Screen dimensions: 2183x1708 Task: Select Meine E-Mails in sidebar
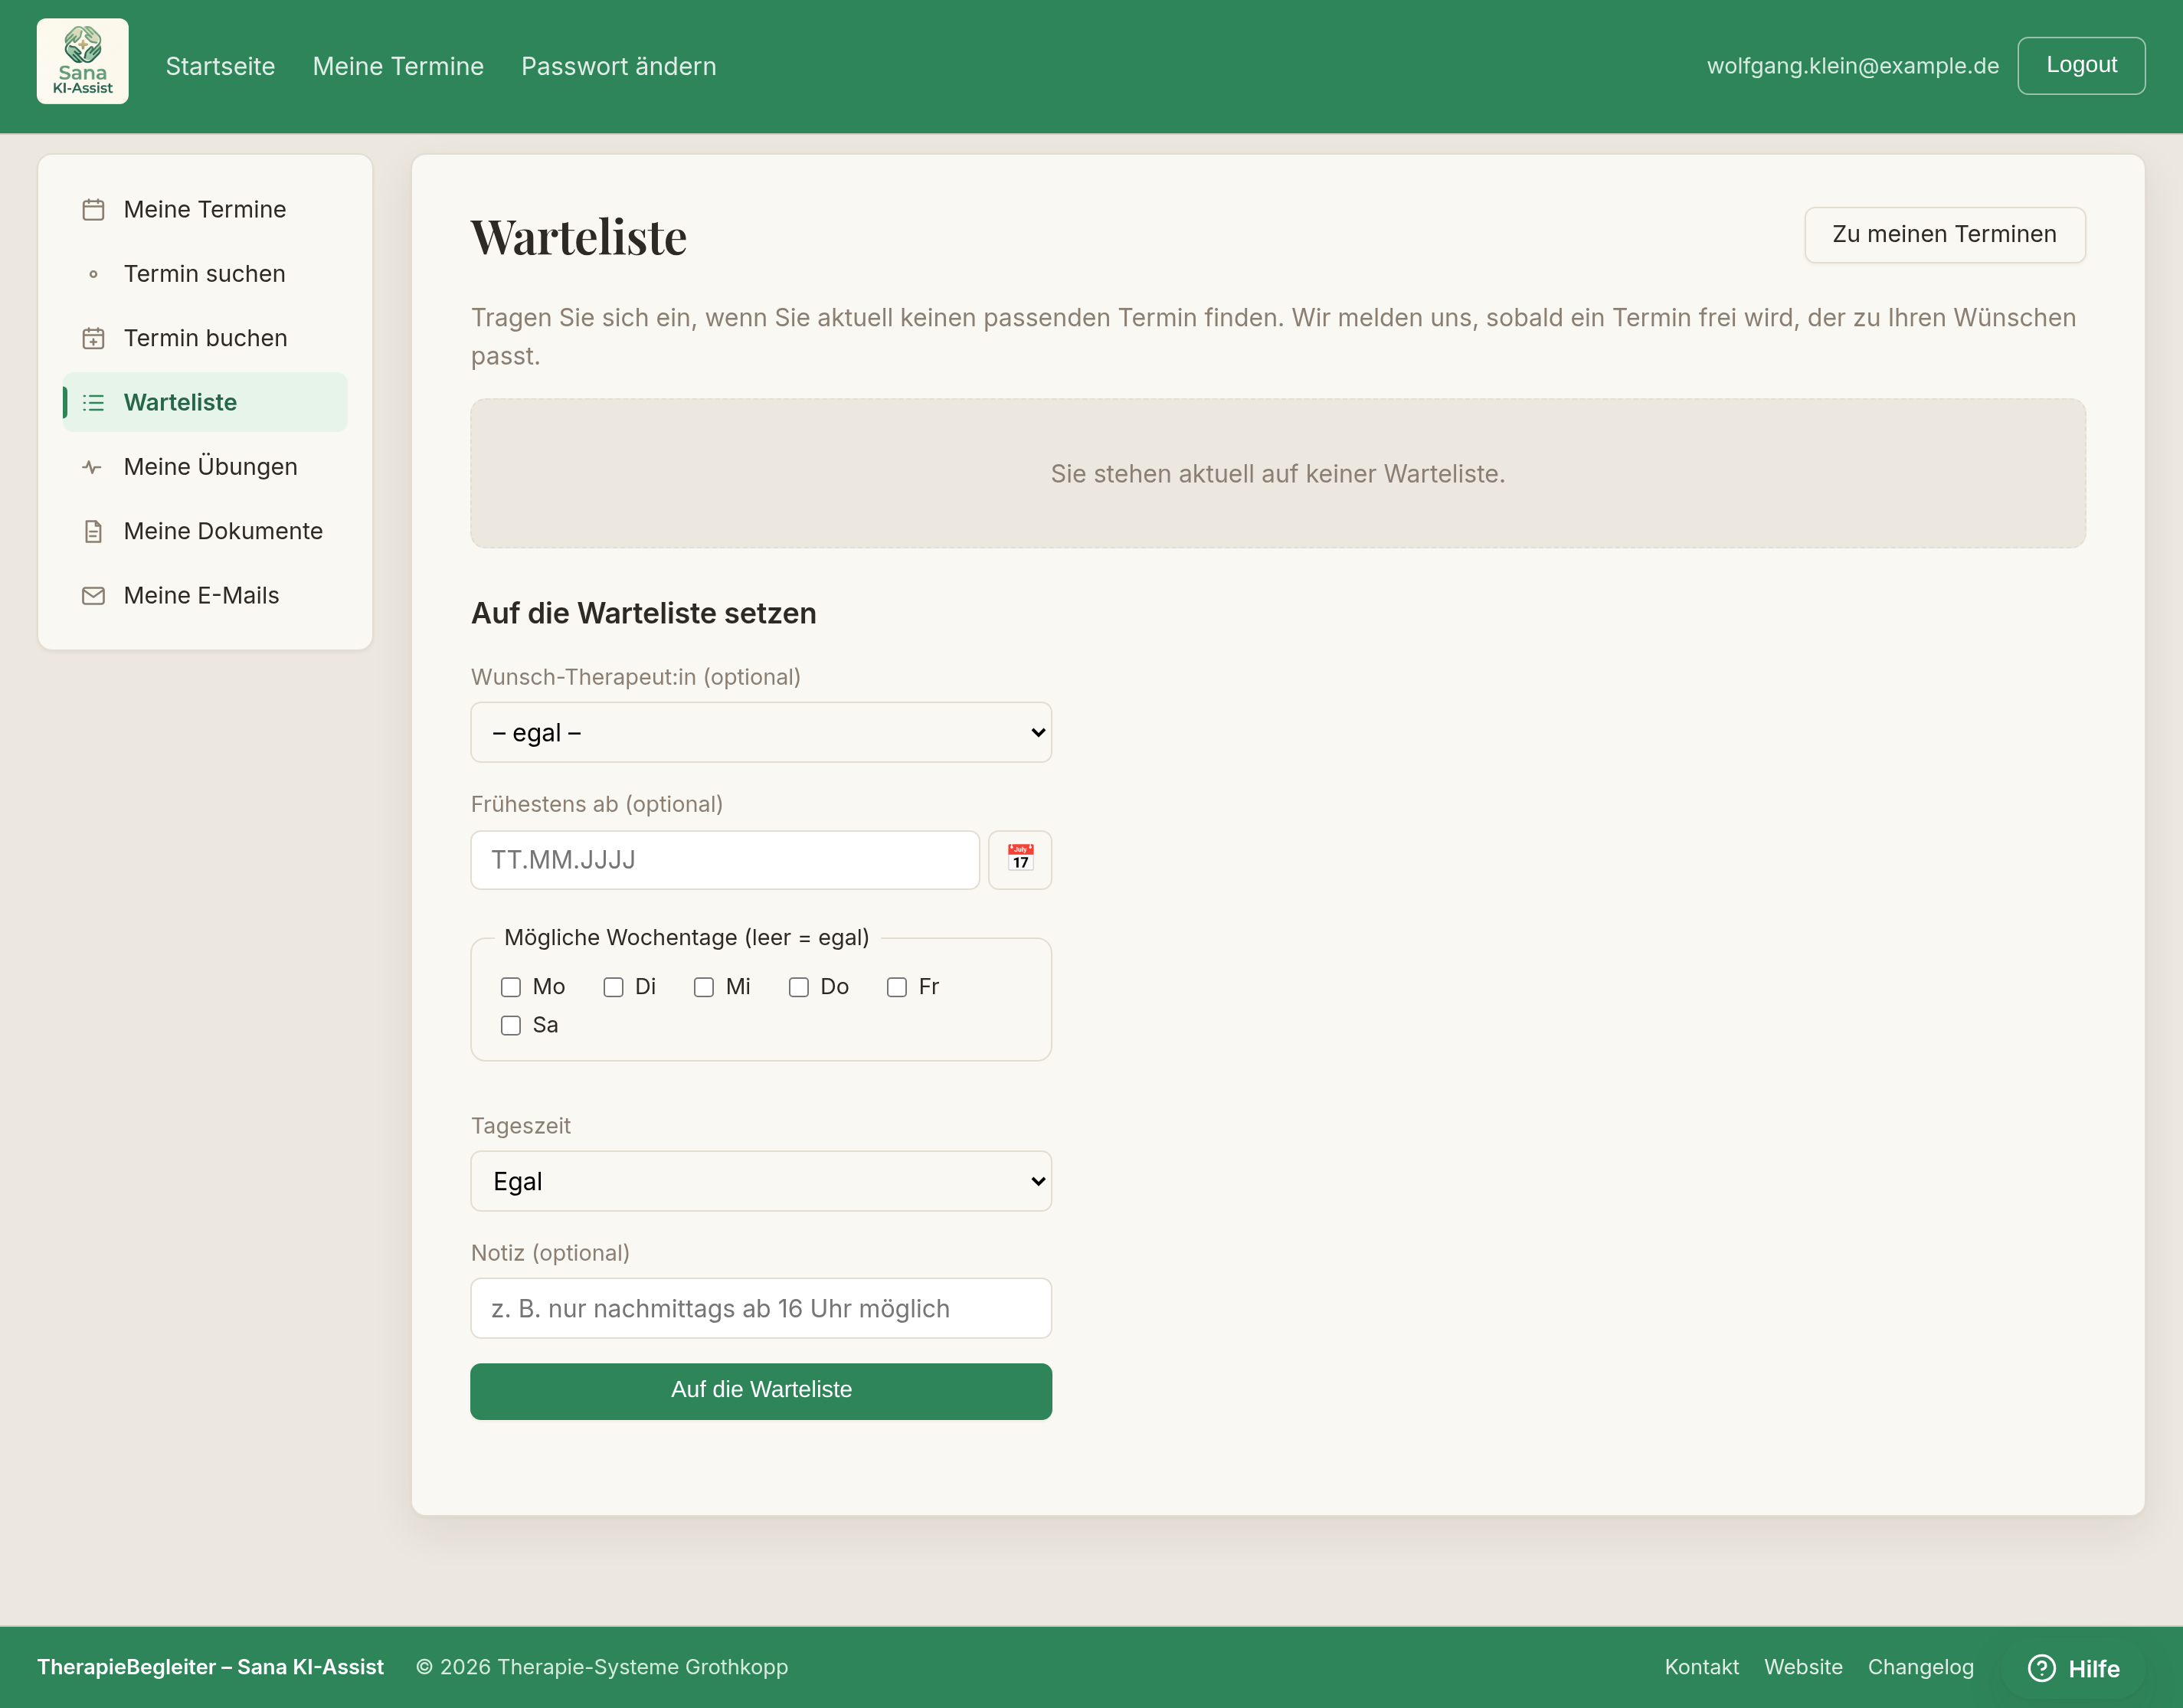coord(205,596)
